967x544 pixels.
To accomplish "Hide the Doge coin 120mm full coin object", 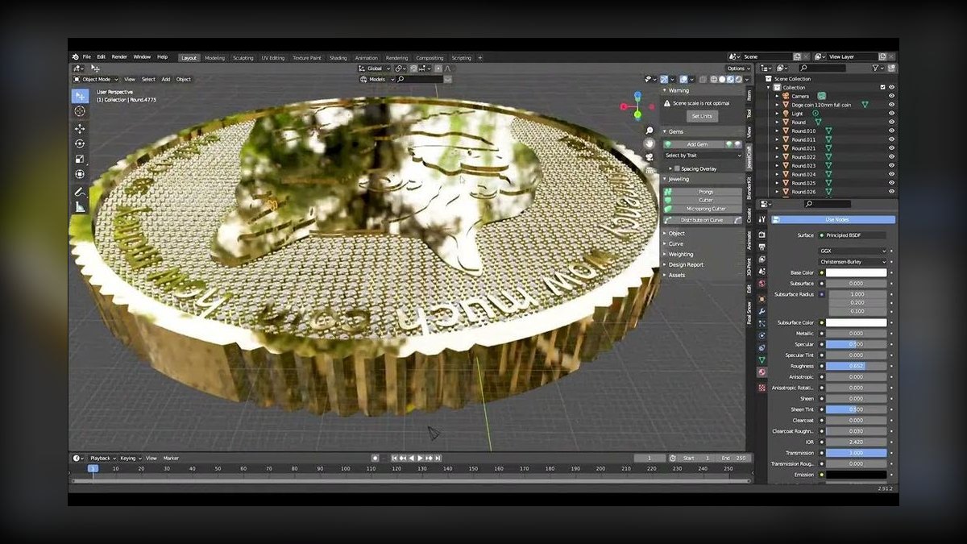I will 891,105.
